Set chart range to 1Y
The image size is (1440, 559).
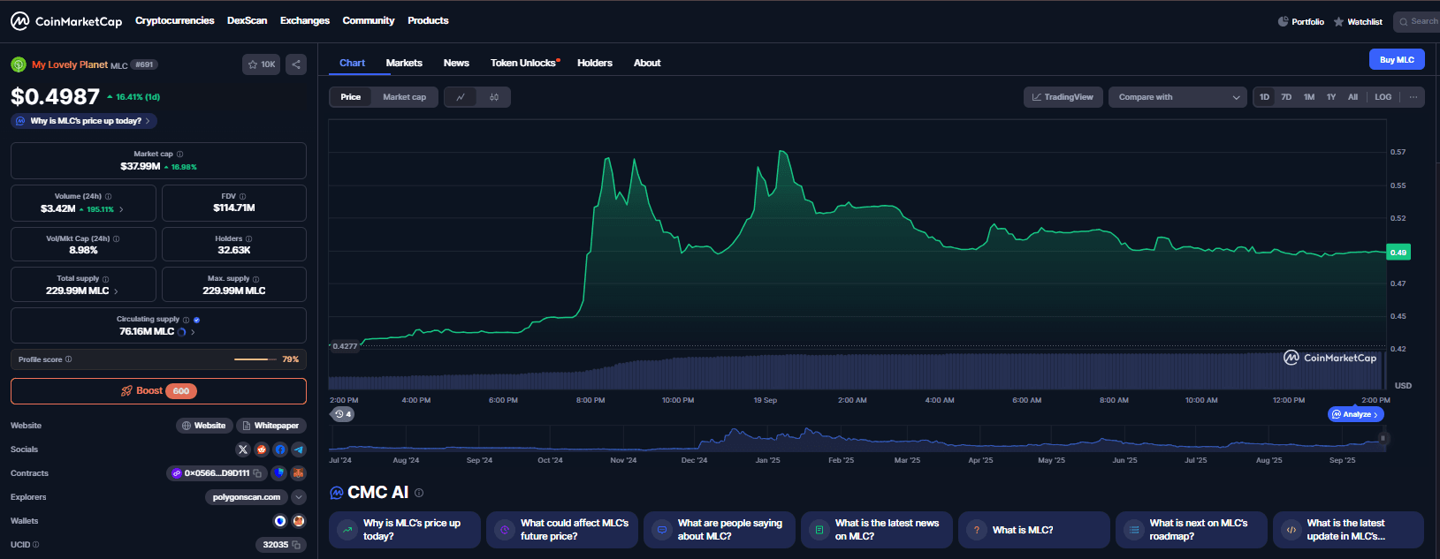pos(1331,97)
